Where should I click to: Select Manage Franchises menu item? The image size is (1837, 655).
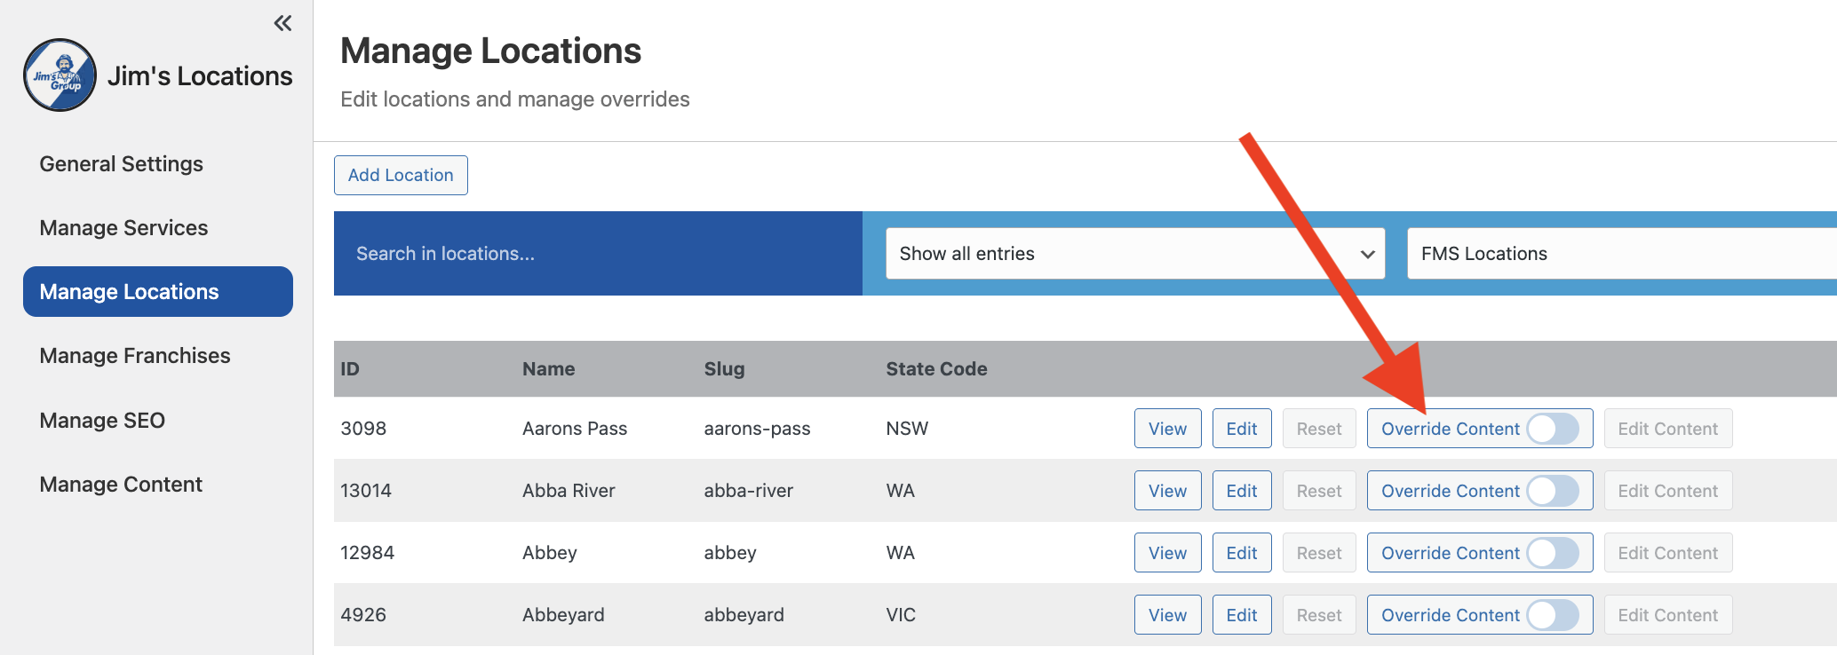tap(135, 356)
